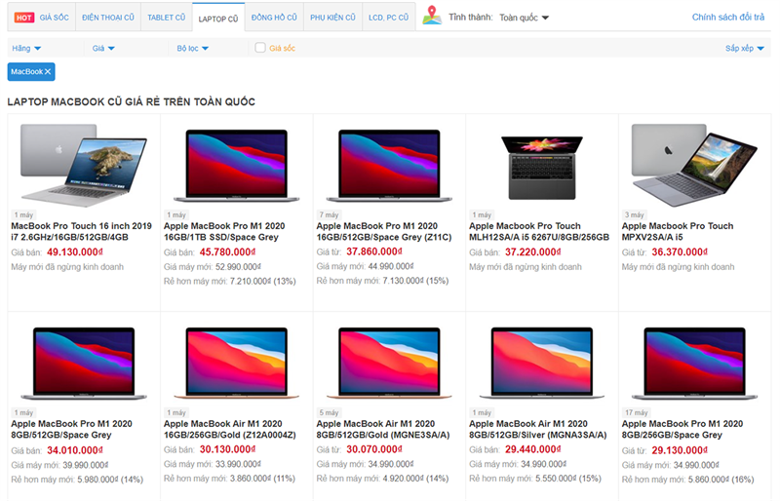Click MacBook Air M1 MGNE3SA/A Gold image
780x501 pixels.
pyautogui.click(x=389, y=363)
